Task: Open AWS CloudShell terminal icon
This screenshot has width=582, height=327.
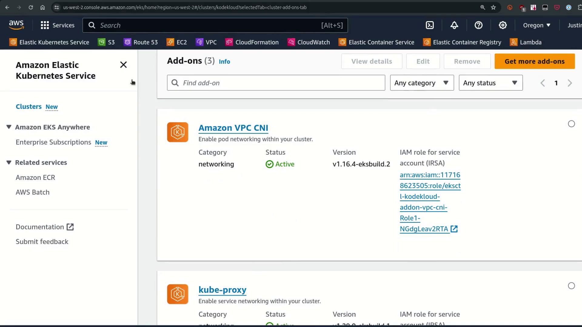Action: click(430, 25)
